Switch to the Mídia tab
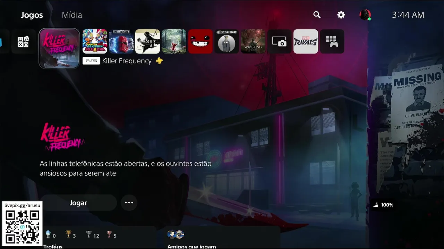 [72, 15]
